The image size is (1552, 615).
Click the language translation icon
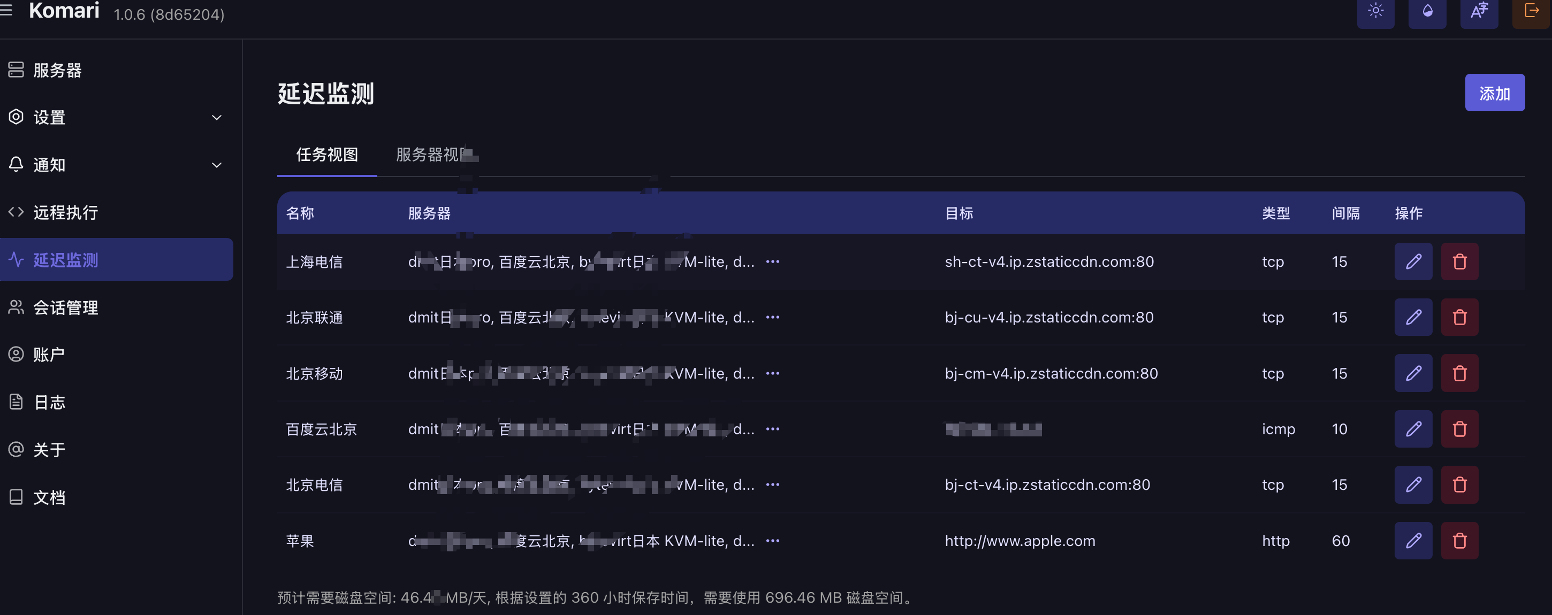pos(1479,11)
